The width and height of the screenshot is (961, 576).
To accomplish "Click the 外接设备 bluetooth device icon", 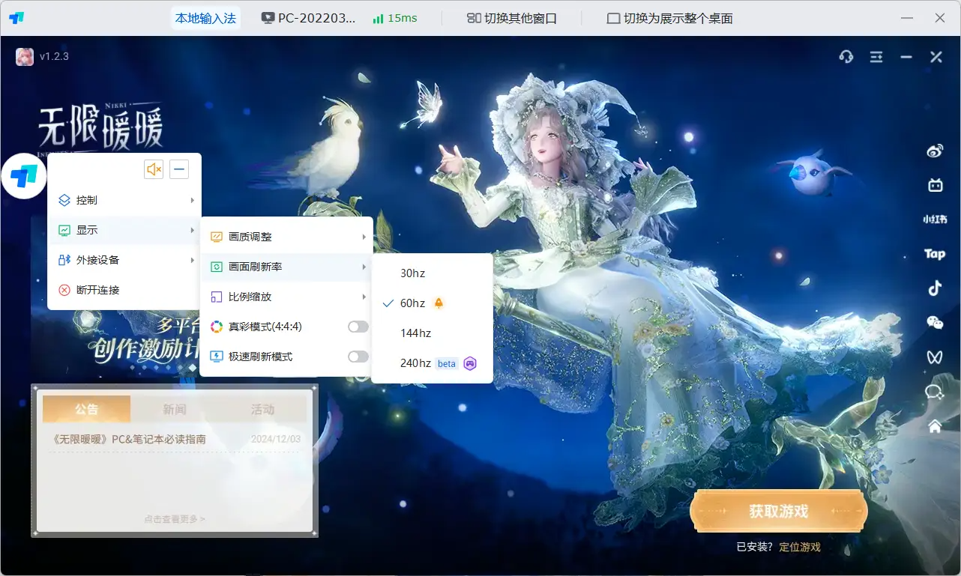I will click(64, 260).
